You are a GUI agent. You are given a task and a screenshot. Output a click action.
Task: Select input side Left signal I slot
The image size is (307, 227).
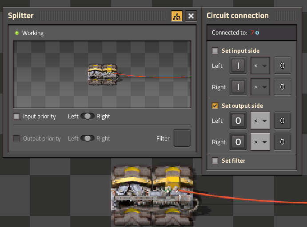238,66
